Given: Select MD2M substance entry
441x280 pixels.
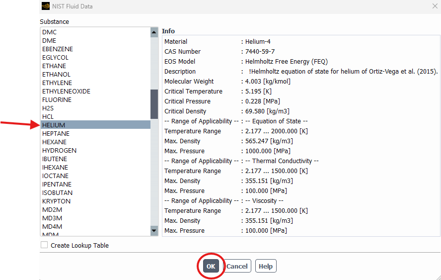Looking at the screenshot, I should point(96,209).
